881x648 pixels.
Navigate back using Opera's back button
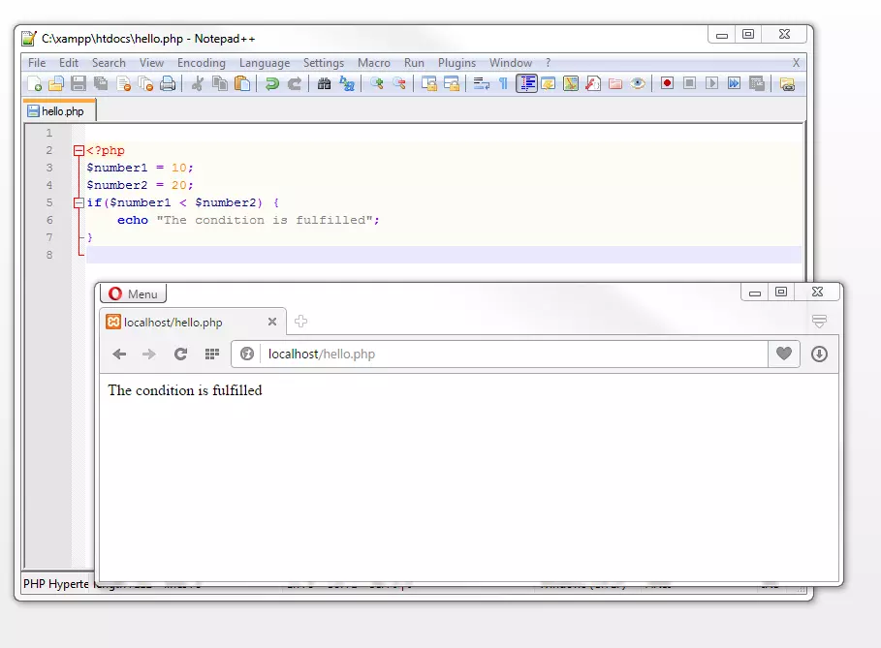click(118, 354)
